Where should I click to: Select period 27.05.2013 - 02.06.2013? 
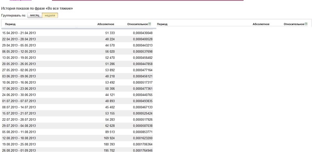pyautogui.click(x=19, y=70)
